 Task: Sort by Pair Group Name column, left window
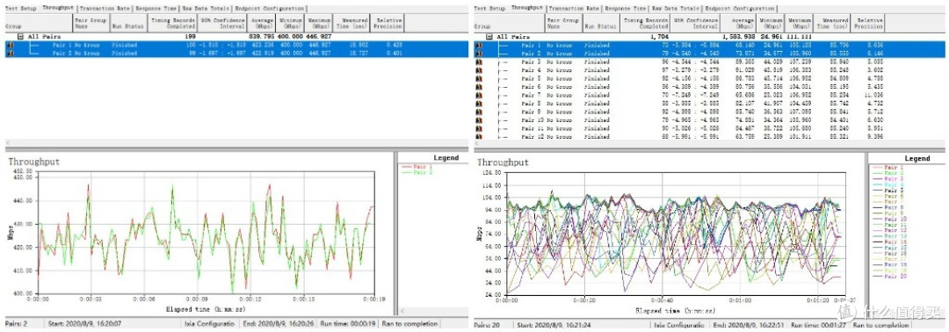(91, 23)
